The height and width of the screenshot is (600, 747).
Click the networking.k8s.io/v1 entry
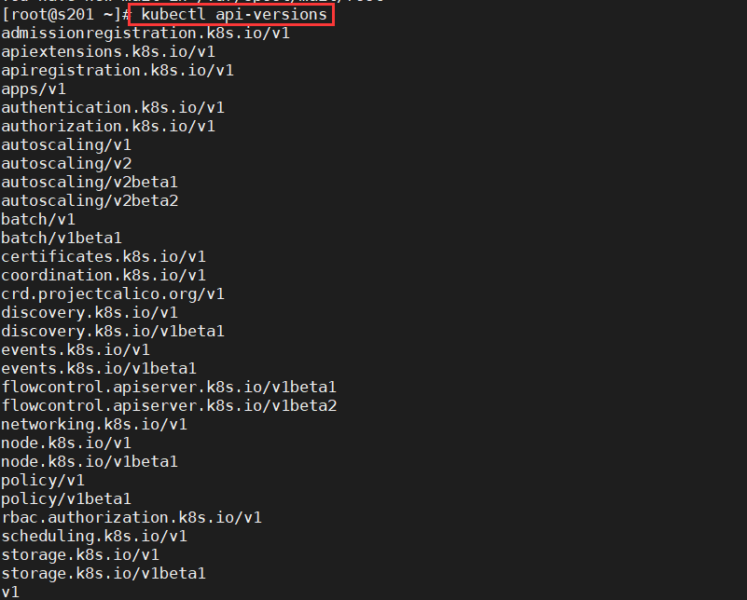94,425
